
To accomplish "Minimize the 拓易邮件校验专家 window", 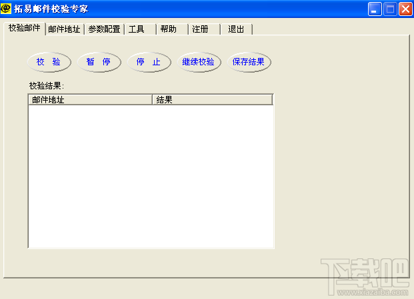I will pyautogui.click(x=375, y=9).
